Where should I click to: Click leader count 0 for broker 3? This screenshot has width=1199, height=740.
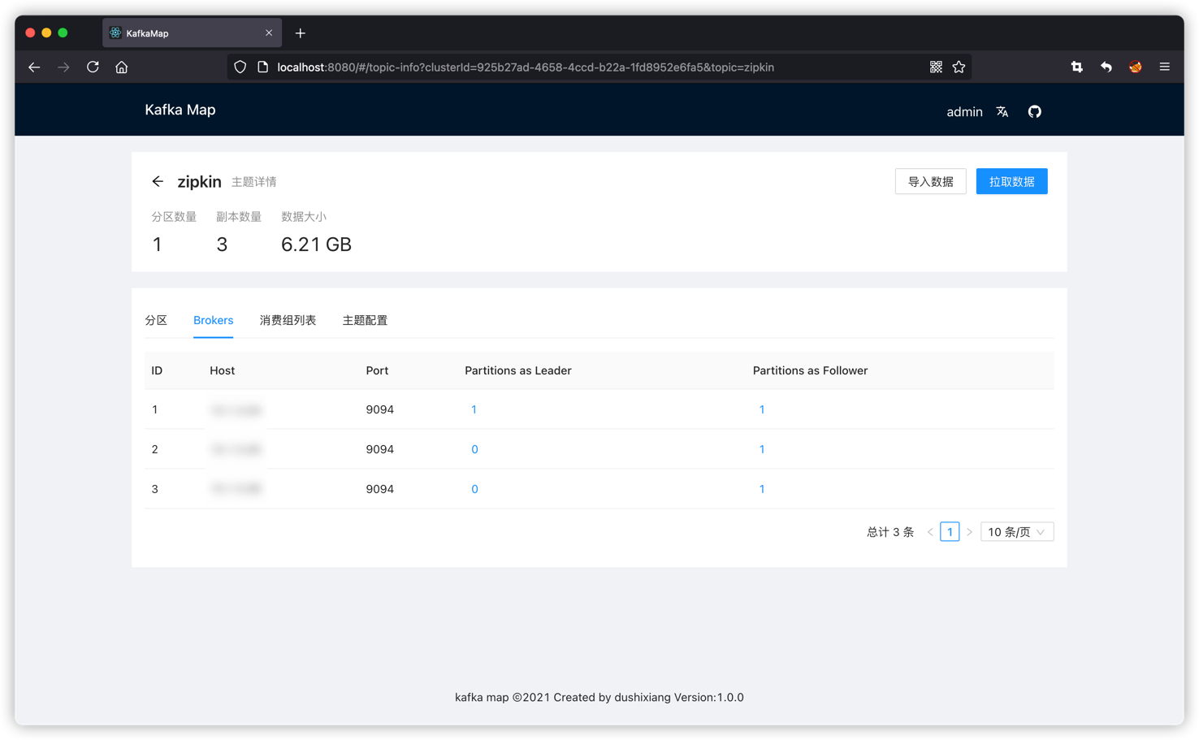[x=474, y=489]
